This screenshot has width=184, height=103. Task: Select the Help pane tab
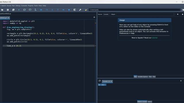click(x=135, y=77)
